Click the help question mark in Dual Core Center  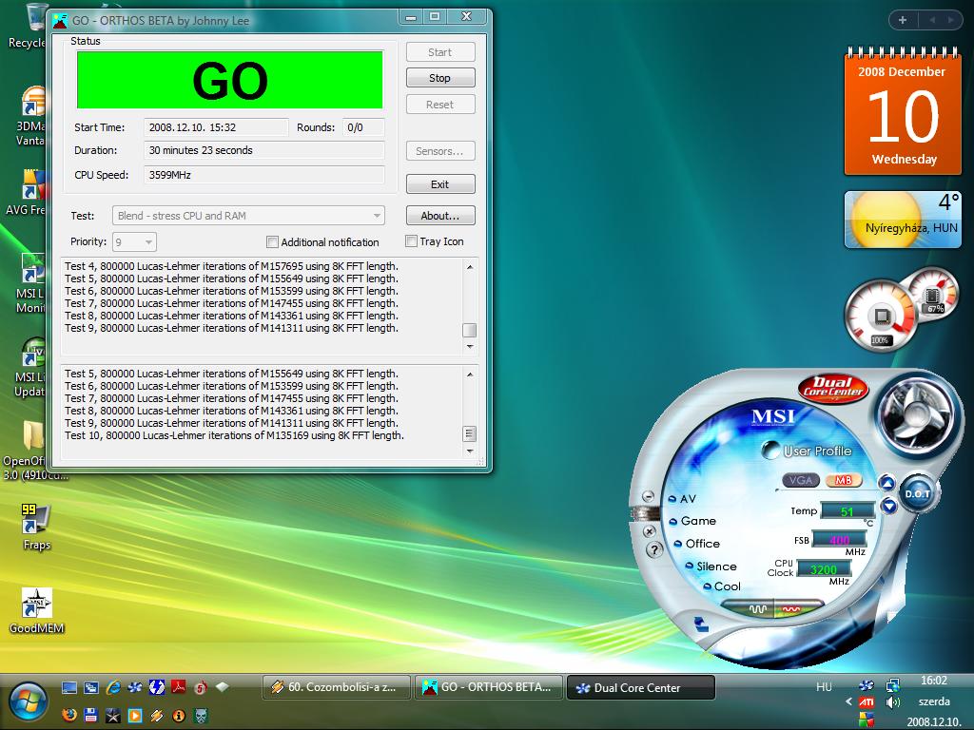point(653,550)
